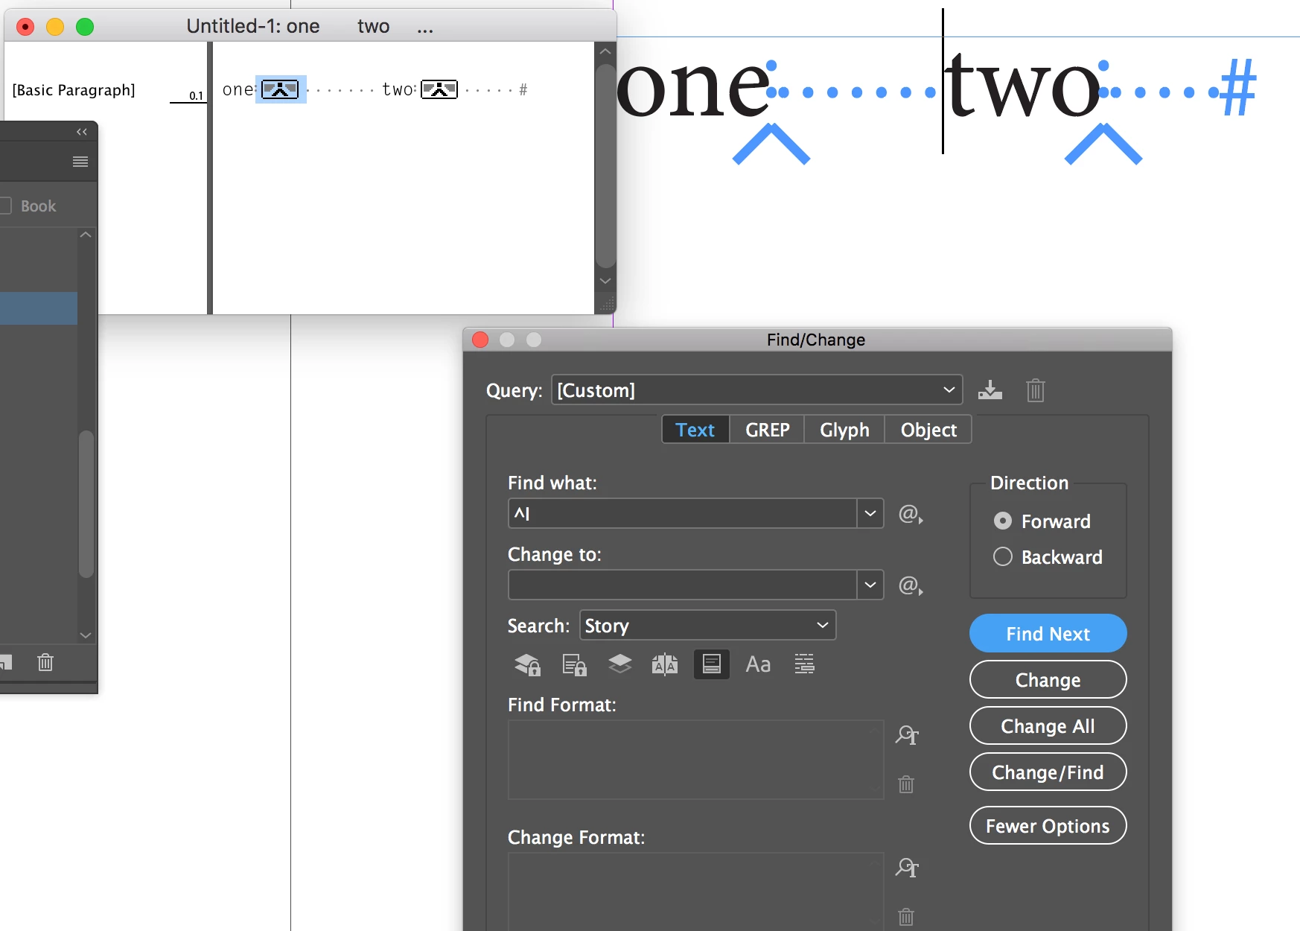Close the Find/Change dialog
1300x931 pixels.
click(x=480, y=340)
